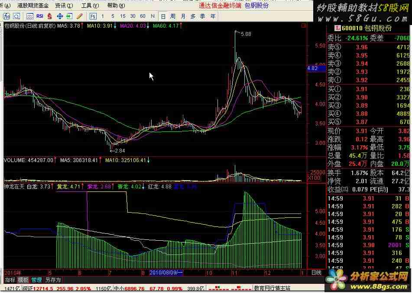Click the blue four-arrow move icon
Image resolution: width=412 pixels, height=293 pixels.
[60, 16]
